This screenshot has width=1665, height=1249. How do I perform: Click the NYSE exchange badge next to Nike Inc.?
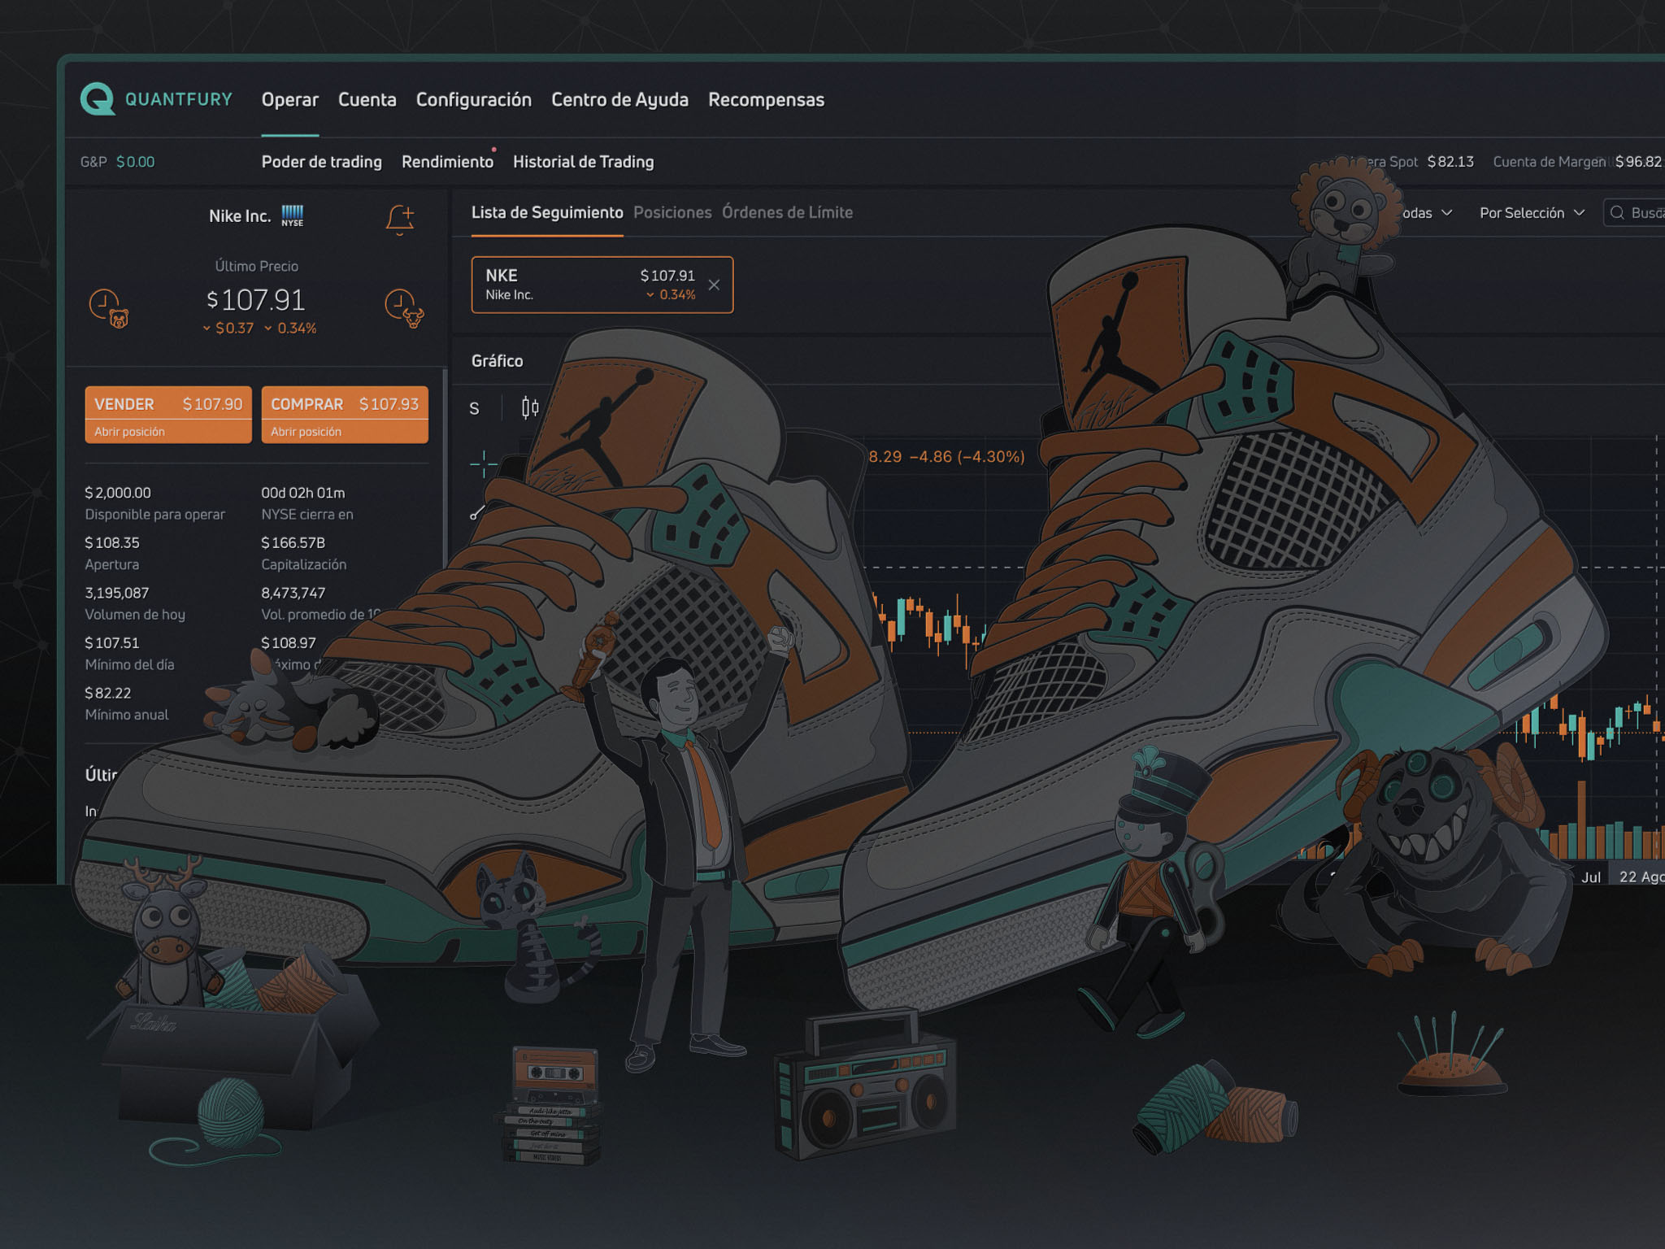(x=293, y=214)
